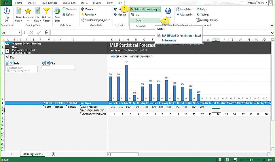Expand the master data Favorites dropdown
Screen dimensions: 275x162
pyautogui.click(x=95, y=15)
